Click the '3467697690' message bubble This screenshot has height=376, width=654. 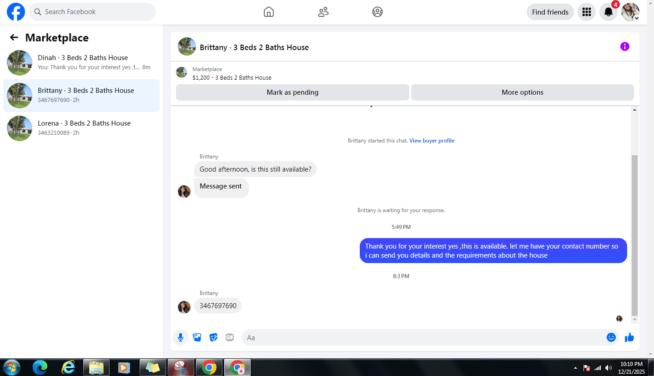click(218, 306)
